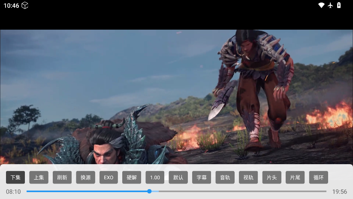Set intro skip point with 片头

(x=272, y=178)
